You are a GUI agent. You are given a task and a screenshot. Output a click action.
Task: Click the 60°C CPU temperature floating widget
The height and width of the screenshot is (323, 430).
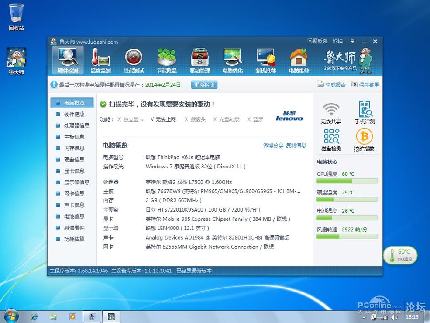pyautogui.click(x=400, y=255)
